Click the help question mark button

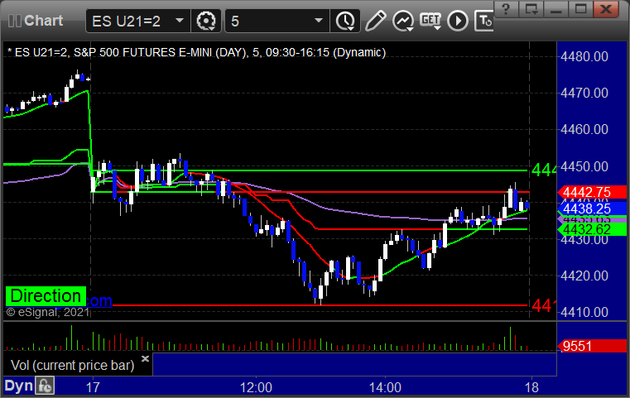[506, 9]
